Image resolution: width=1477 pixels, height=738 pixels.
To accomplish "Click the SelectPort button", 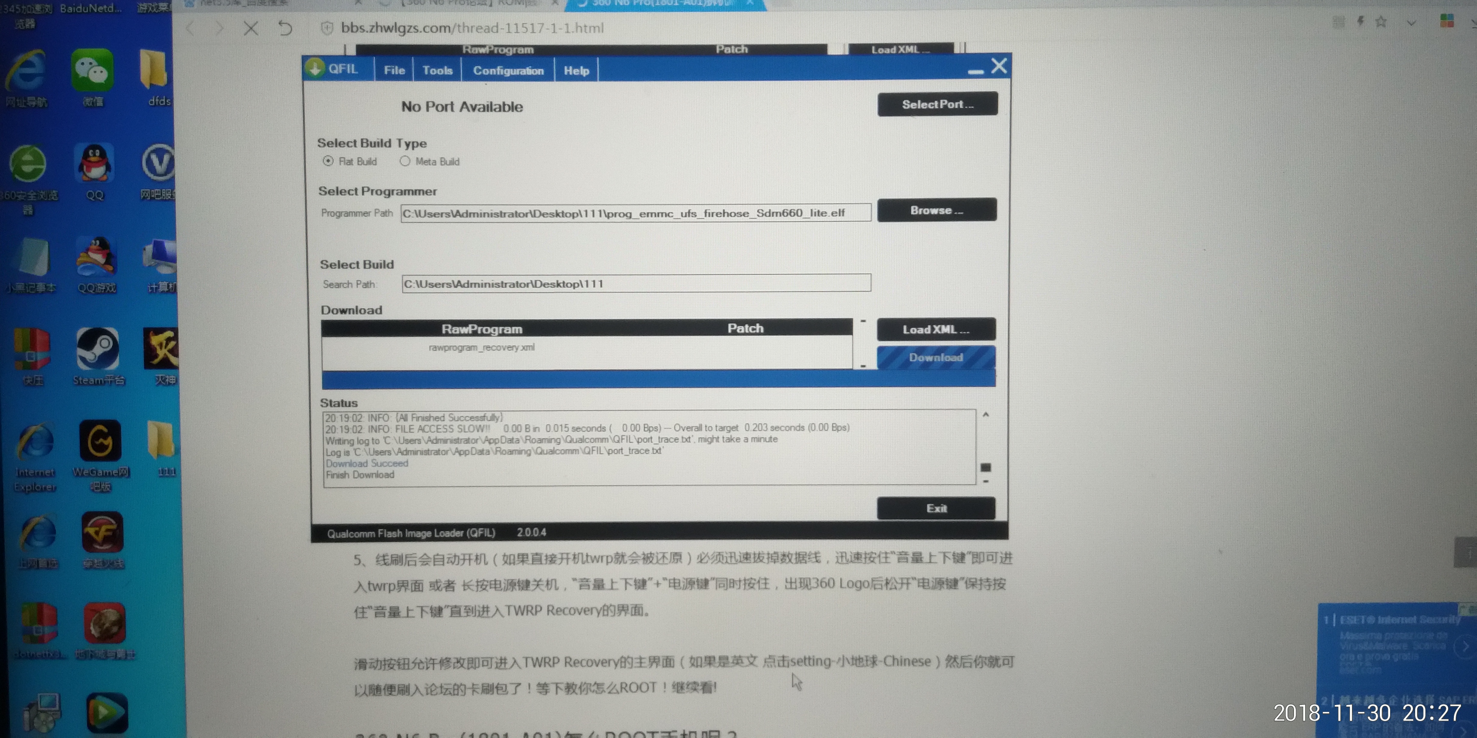I will [x=938, y=104].
